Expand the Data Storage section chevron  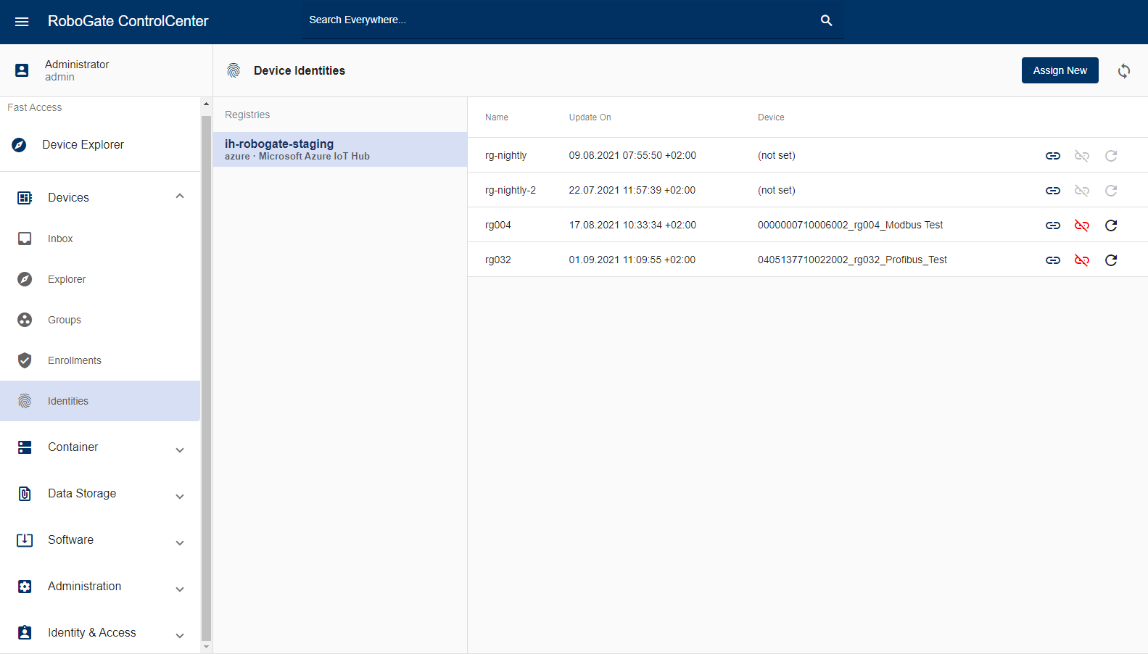pyautogui.click(x=180, y=497)
